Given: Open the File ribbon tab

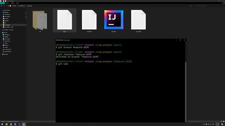Looking at the screenshot, I should pyautogui.click(x=2, y=3).
